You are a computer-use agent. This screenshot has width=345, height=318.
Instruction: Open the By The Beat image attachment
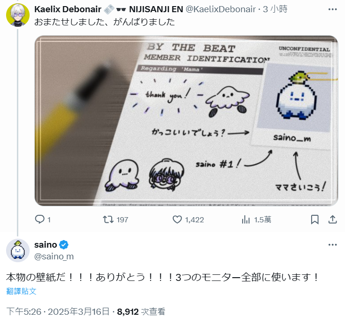(x=186, y=121)
